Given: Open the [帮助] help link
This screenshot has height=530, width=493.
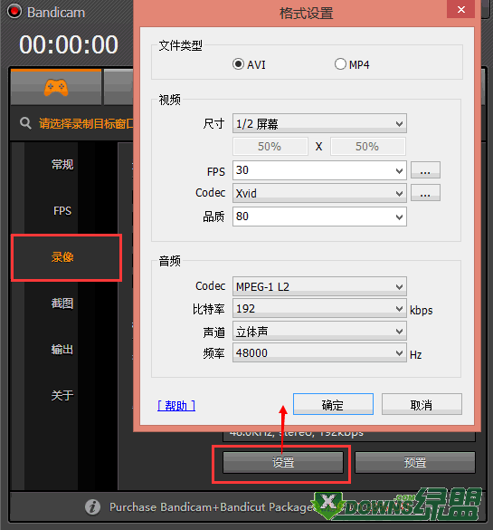Looking at the screenshot, I should (x=176, y=405).
